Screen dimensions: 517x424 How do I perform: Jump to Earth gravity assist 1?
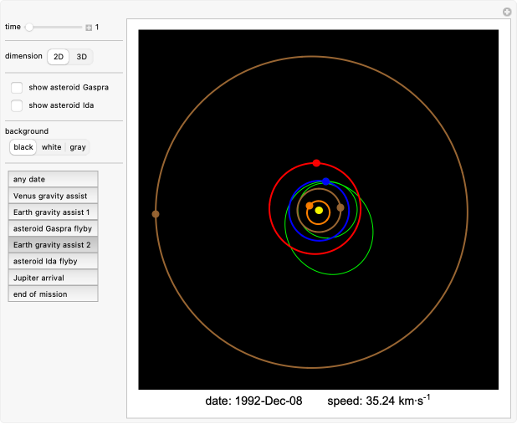coord(54,212)
